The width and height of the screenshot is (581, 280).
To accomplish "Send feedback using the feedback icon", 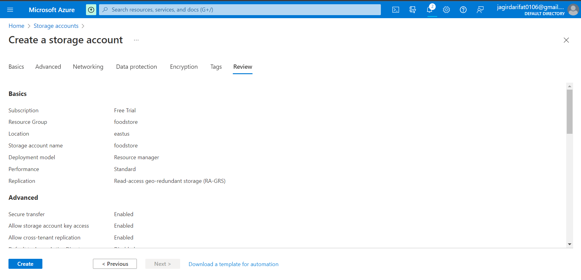I will point(480,9).
